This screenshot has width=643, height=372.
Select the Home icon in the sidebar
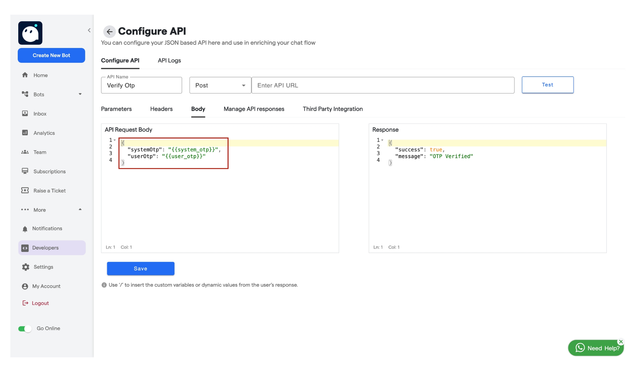click(25, 75)
